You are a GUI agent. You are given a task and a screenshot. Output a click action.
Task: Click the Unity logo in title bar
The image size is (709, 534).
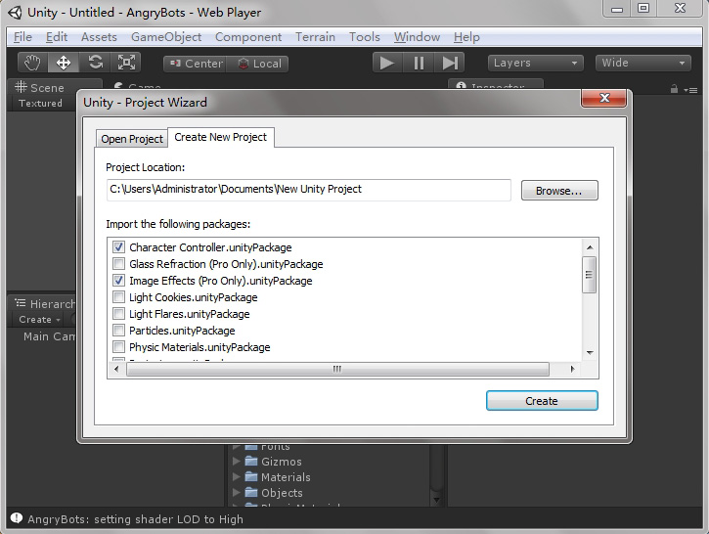coord(15,12)
